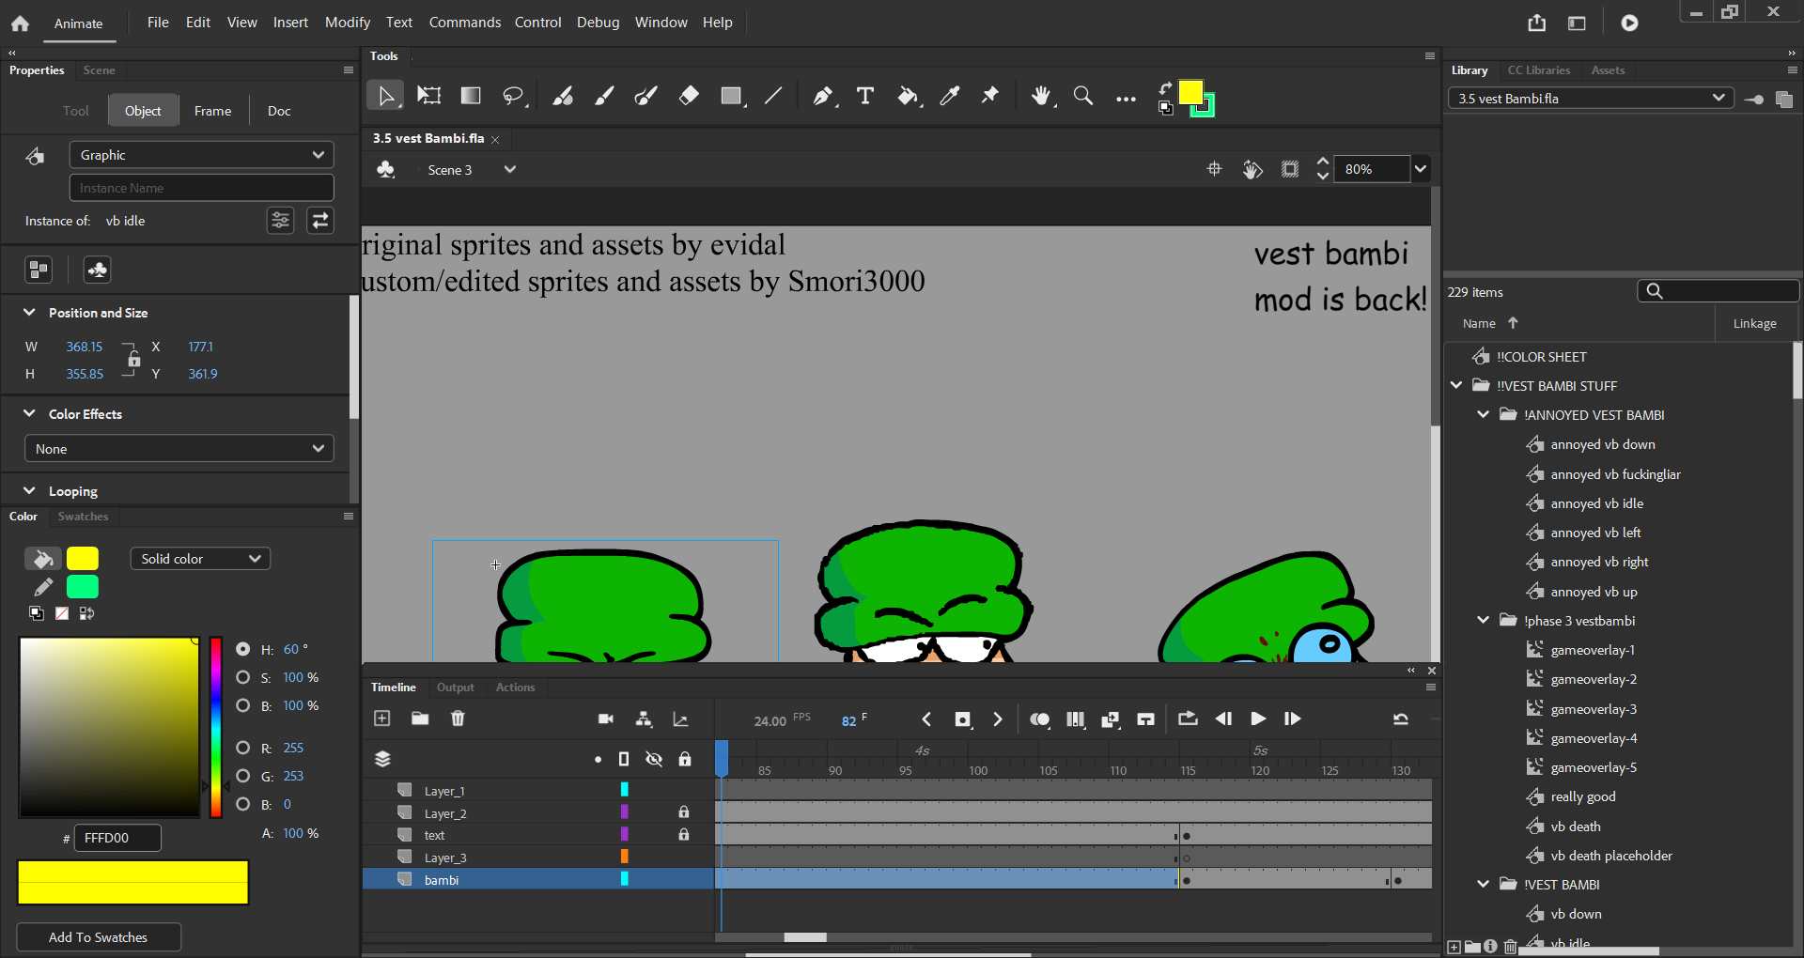1804x958 pixels.
Task: Select the Lasso tool
Action: click(x=513, y=96)
